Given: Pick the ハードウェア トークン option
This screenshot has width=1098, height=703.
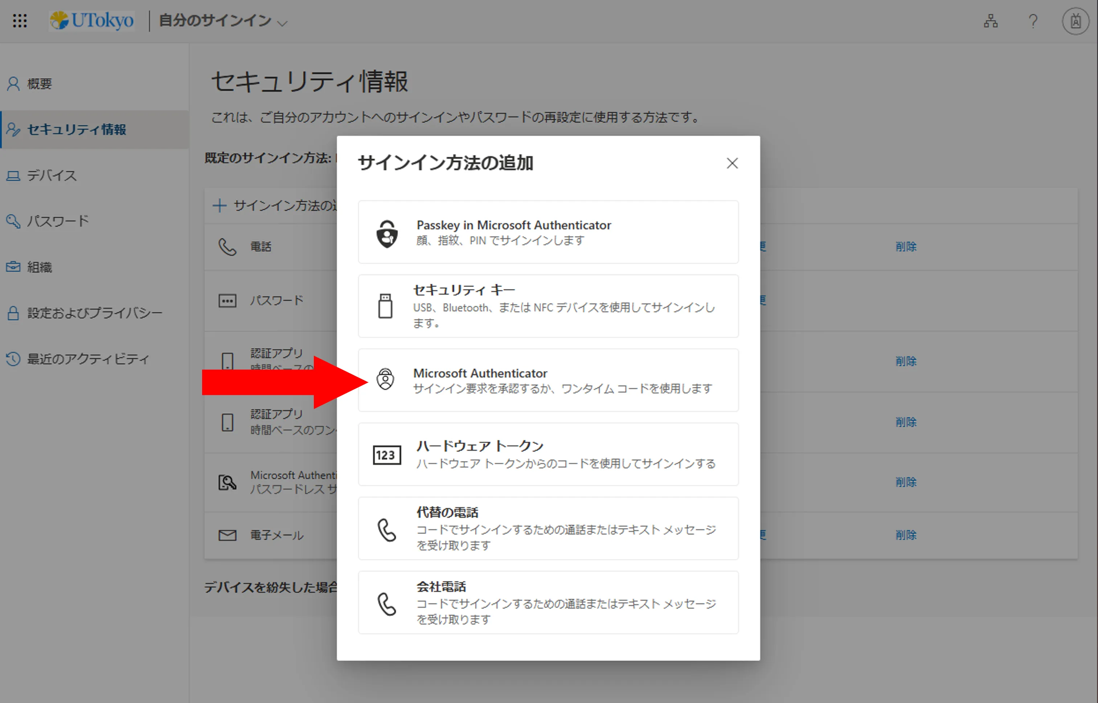Looking at the screenshot, I should pos(548,454).
